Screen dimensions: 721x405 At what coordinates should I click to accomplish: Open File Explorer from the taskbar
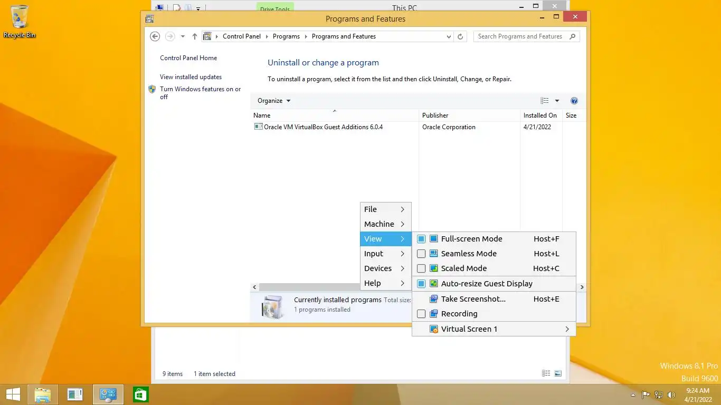42,394
